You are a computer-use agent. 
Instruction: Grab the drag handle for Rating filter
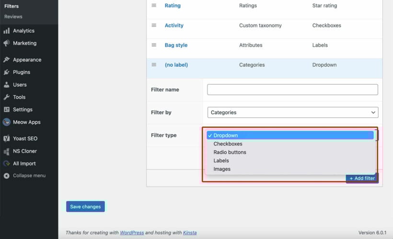click(154, 5)
